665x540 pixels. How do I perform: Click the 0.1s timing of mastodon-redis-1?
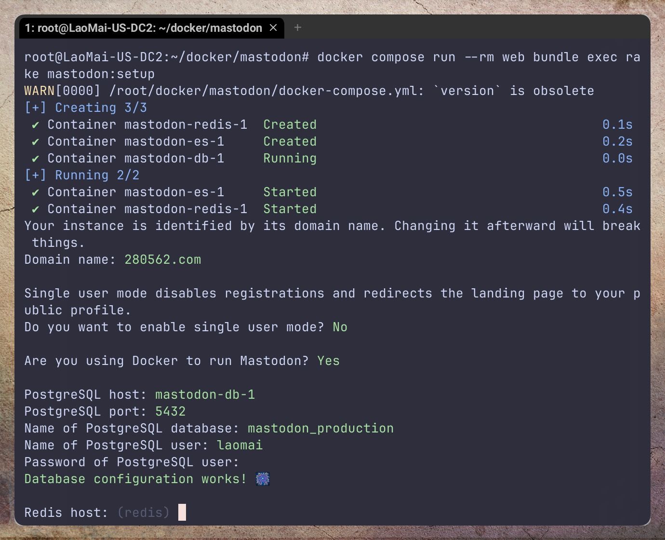coord(618,124)
